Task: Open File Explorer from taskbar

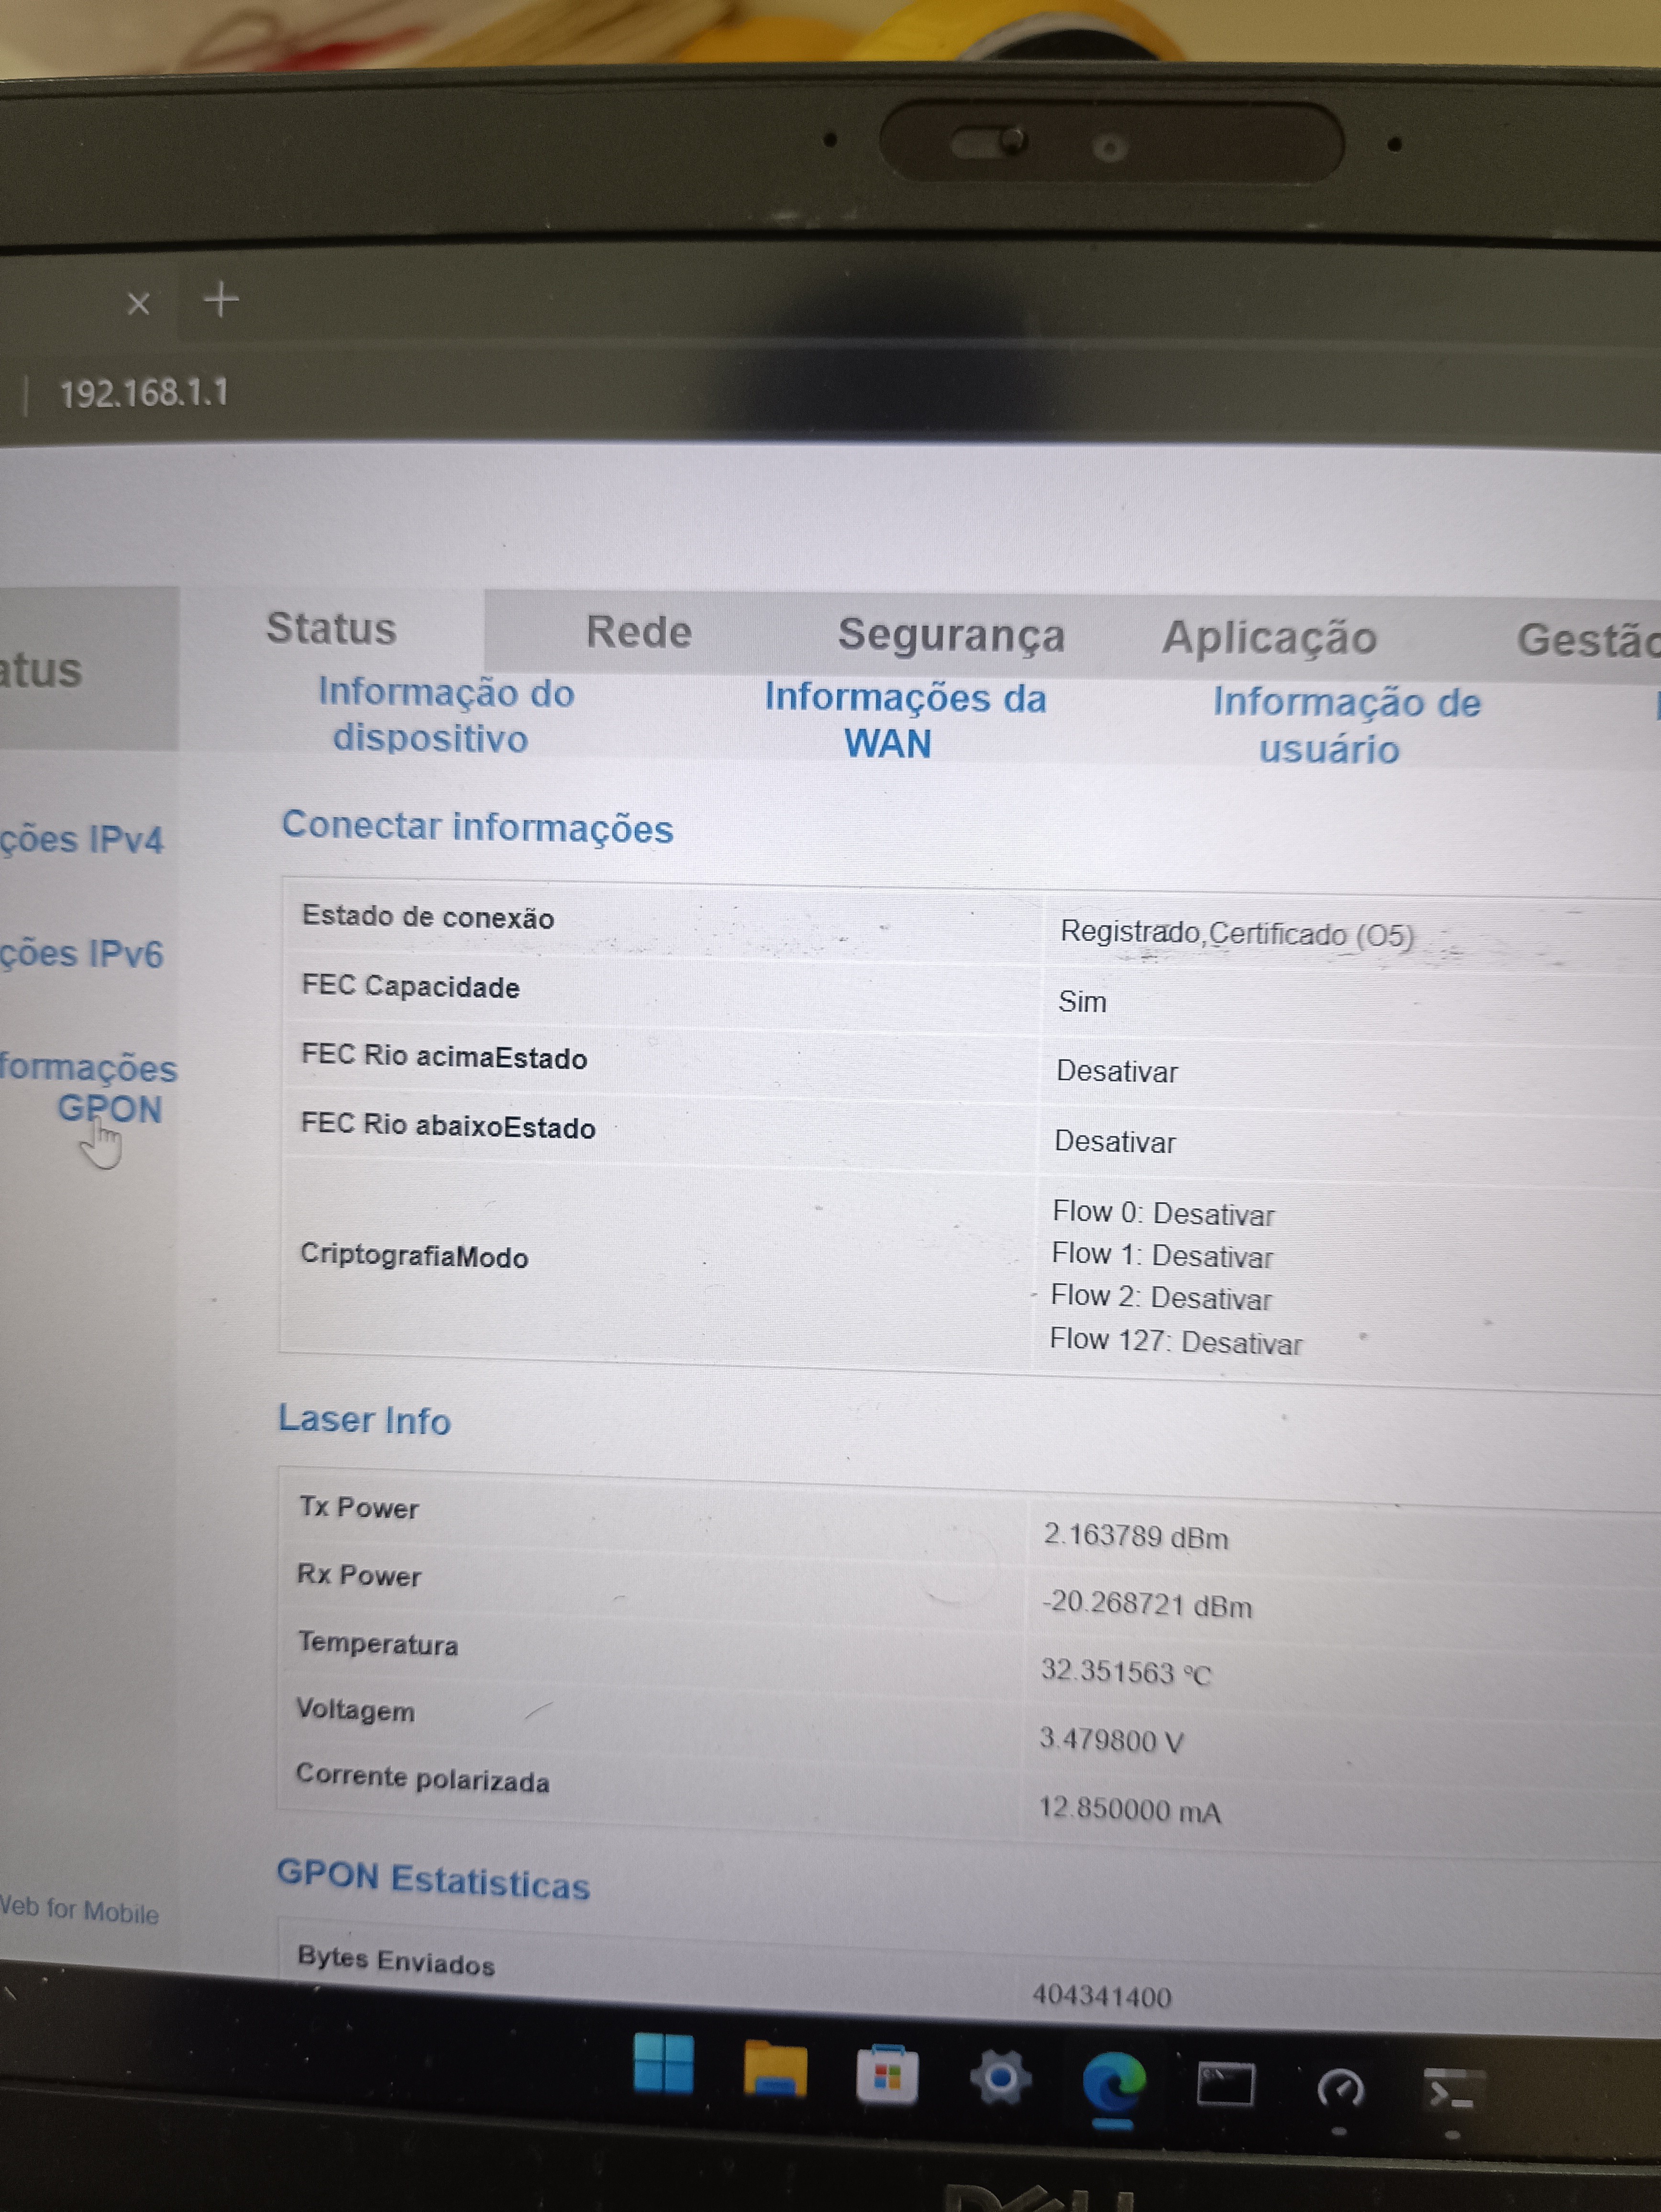Action: 775,2071
